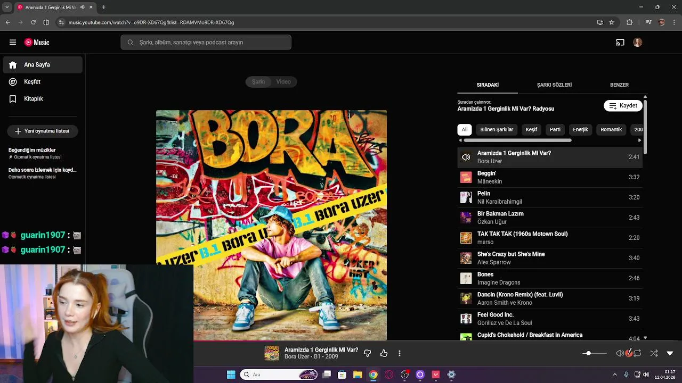682x383 pixels.
Task: Click chip scrollbar right arrow
Action: point(639,140)
